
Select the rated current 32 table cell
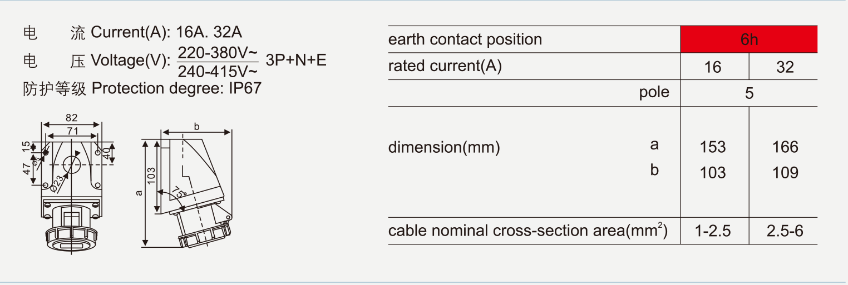tap(785, 67)
